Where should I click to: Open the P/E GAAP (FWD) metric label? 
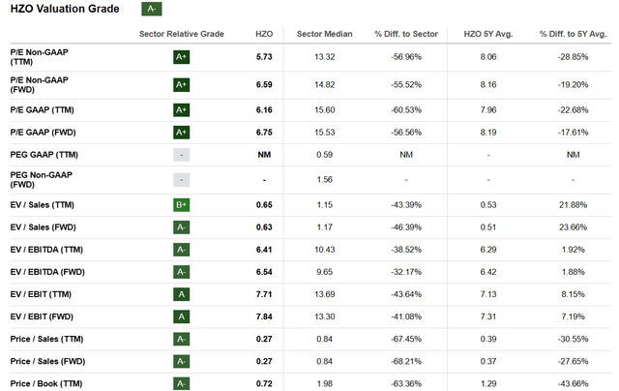coord(43,133)
